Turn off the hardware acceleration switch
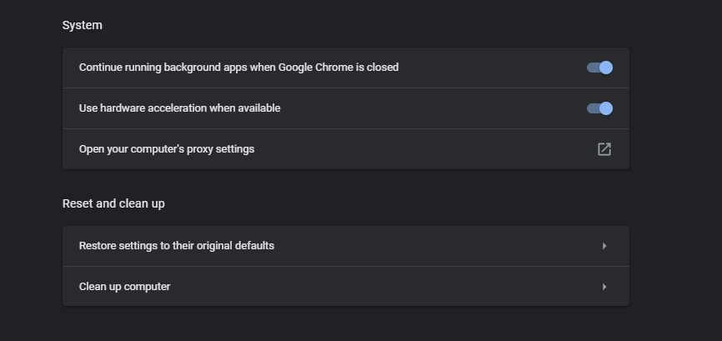The width and height of the screenshot is (722, 341). [x=599, y=108]
